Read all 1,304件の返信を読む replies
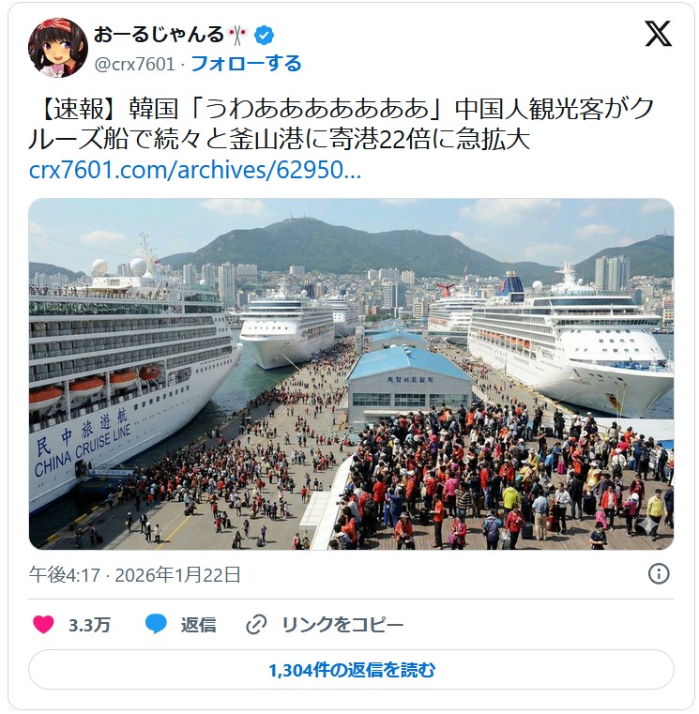This screenshot has width=699, height=714. pos(351,670)
